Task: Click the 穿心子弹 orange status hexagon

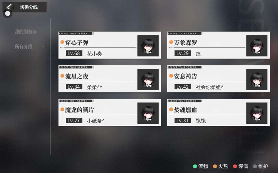Action: [x=62, y=42]
